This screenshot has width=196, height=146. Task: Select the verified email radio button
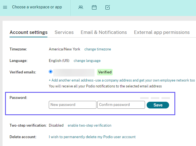pos(51,72)
